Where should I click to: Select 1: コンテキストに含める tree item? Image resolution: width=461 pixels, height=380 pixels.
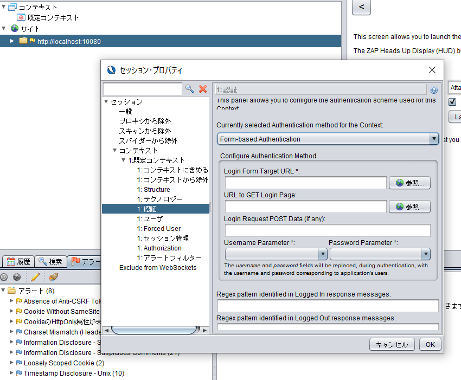(x=172, y=170)
